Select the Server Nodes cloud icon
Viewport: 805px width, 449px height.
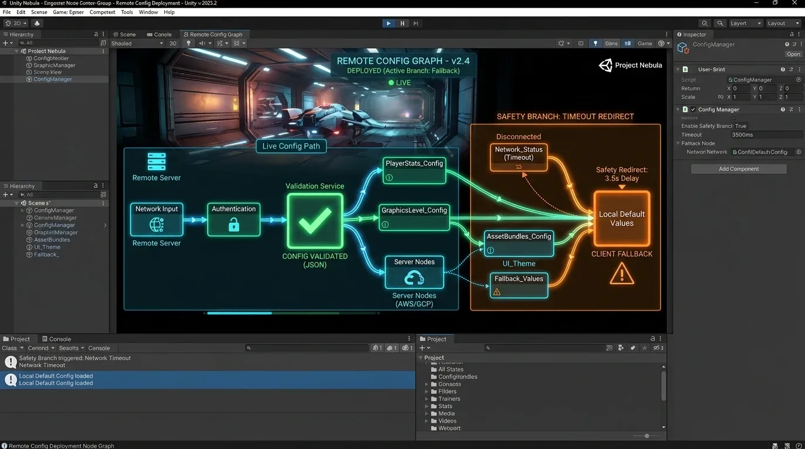(414, 277)
